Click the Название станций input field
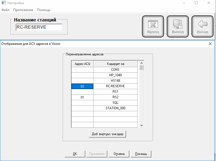The width and height of the screenshot is (216, 161). (x=39, y=27)
